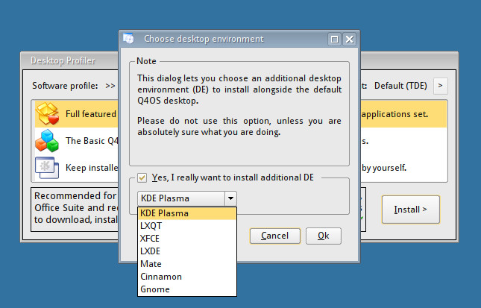Select LXQT from the desktop list
This screenshot has height=308, width=481.
[187, 226]
